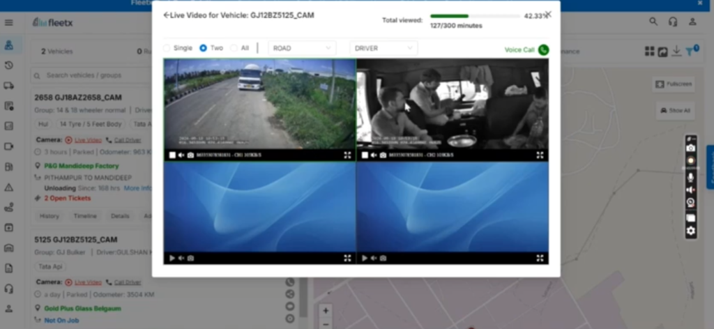This screenshot has height=329, width=714.
Task: Select the All cameras view option
Action: pyautogui.click(x=234, y=48)
